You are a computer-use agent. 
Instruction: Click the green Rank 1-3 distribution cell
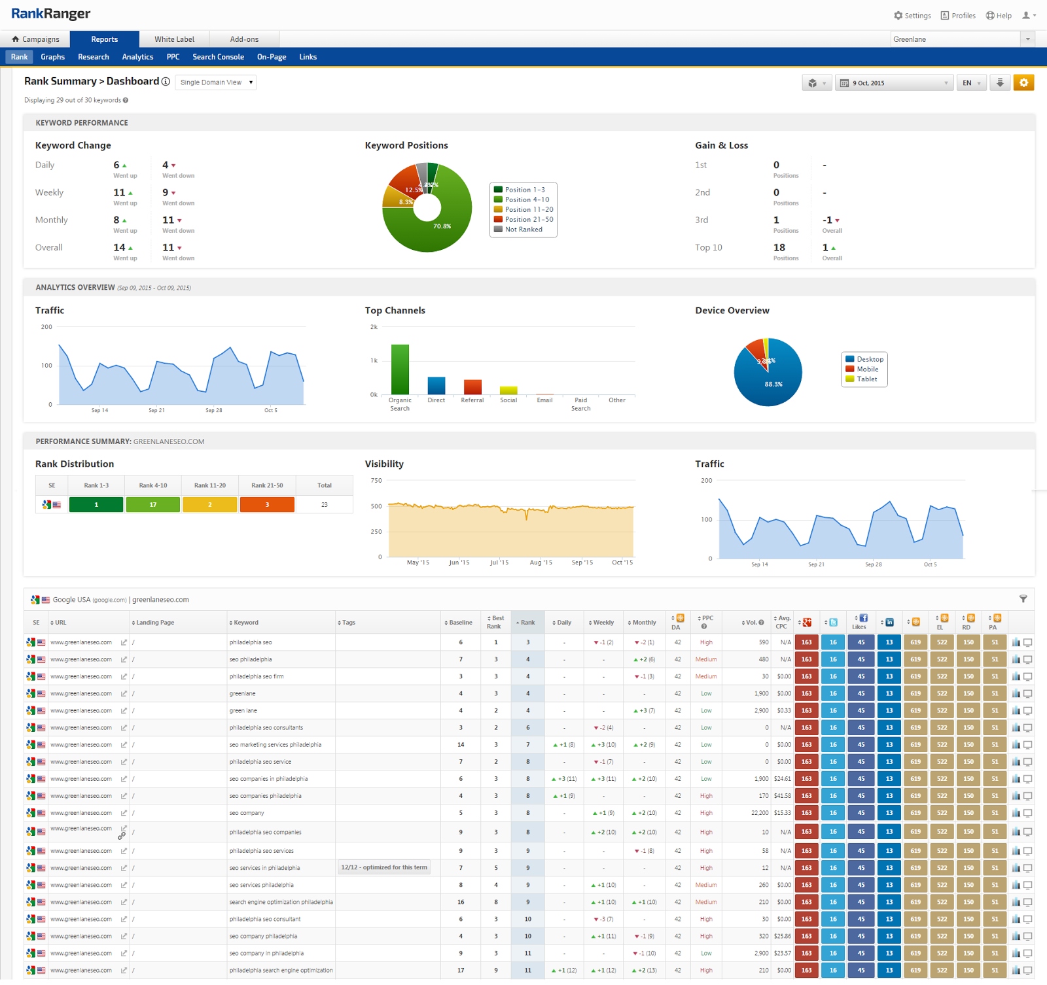(96, 505)
